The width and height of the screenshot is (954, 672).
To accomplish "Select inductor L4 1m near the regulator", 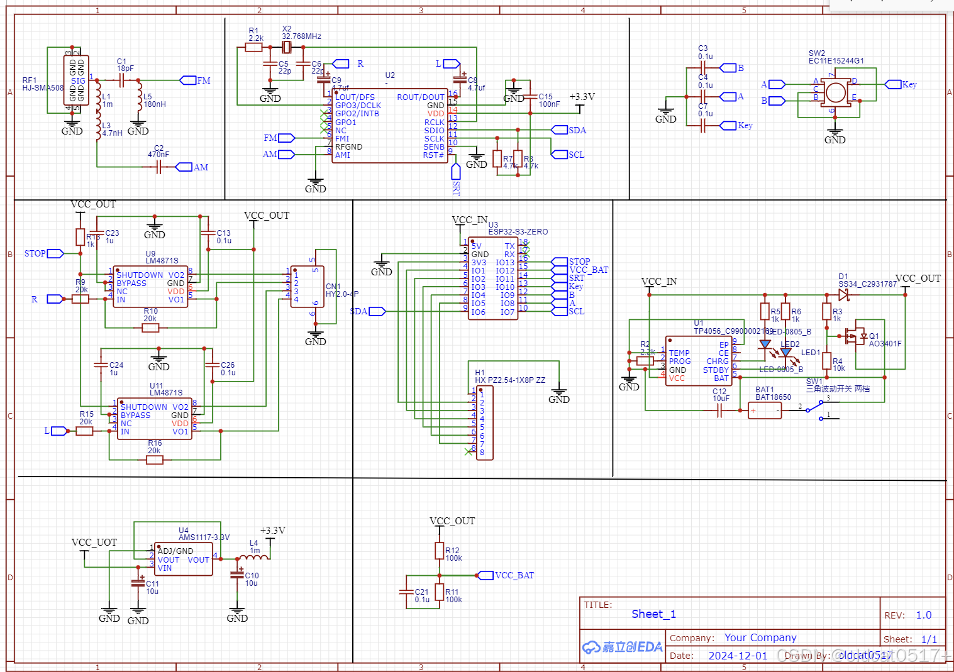I will click(x=254, y=556).
